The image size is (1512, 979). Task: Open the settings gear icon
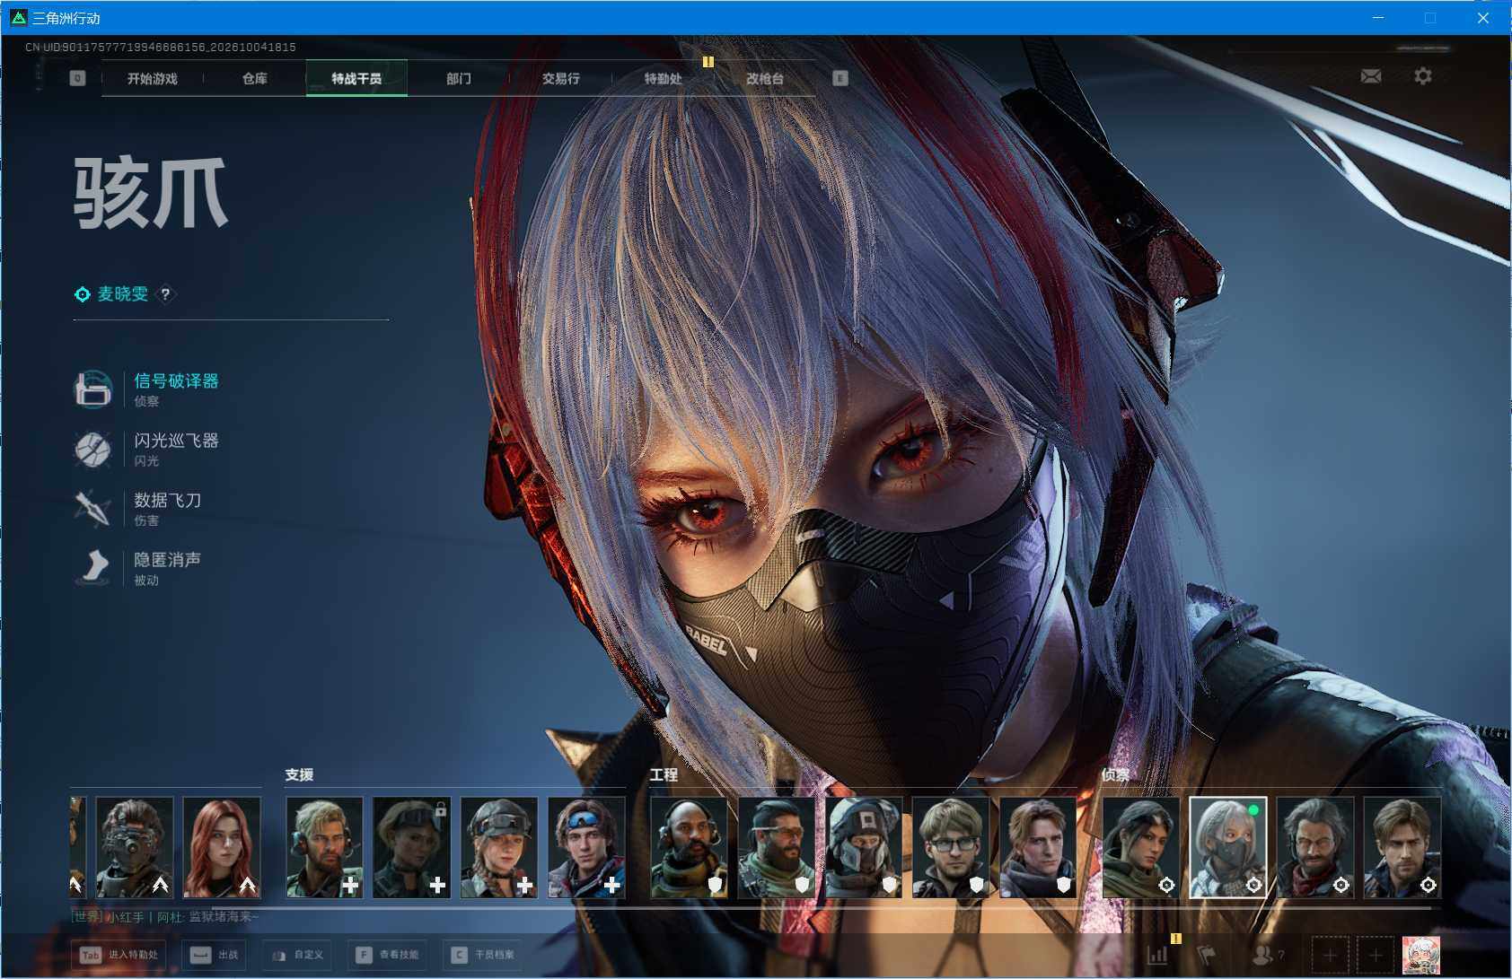point(1423,76)
